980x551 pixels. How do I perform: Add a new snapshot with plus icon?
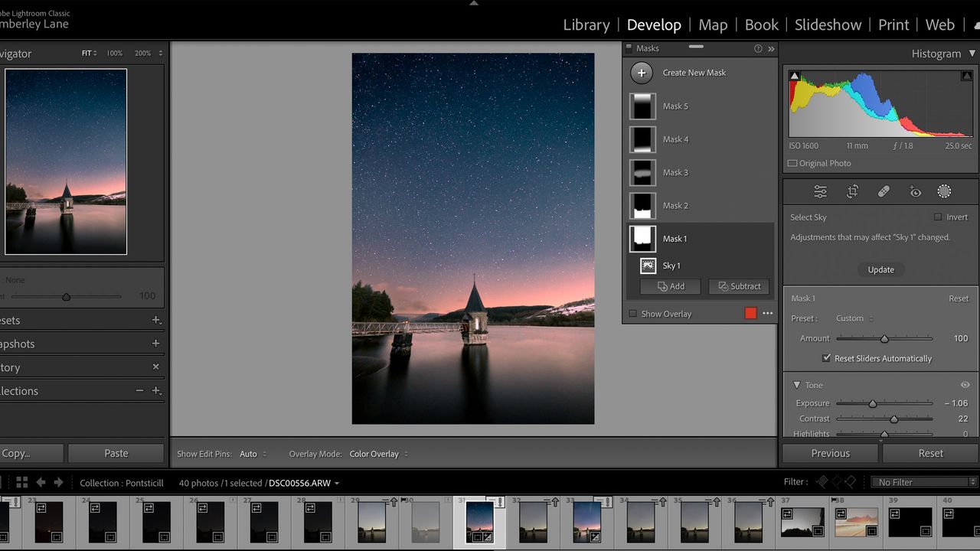tap(155, 344)
